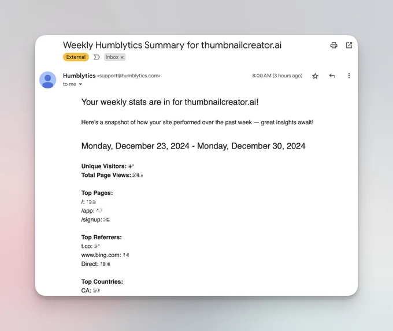Screen dimensions: 393x331
Task: Click the Inbox label chip
Action: tap(114, 57)
